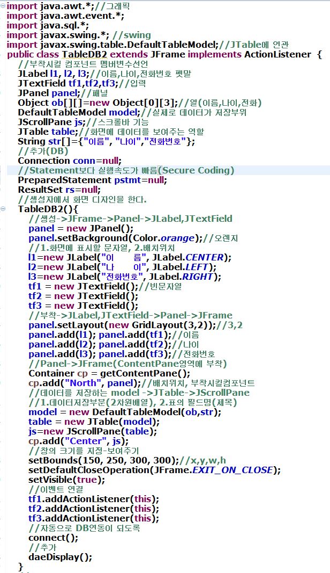The width and height of the screenshot is (330, 573).
Task: Click the 'panel = new JPanel();' line
Action: [x=81, y=228]
